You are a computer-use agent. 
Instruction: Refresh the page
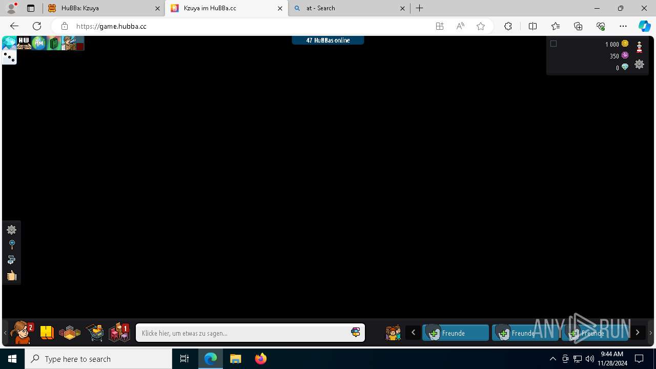pyautogui.click(x=37, y=26)
